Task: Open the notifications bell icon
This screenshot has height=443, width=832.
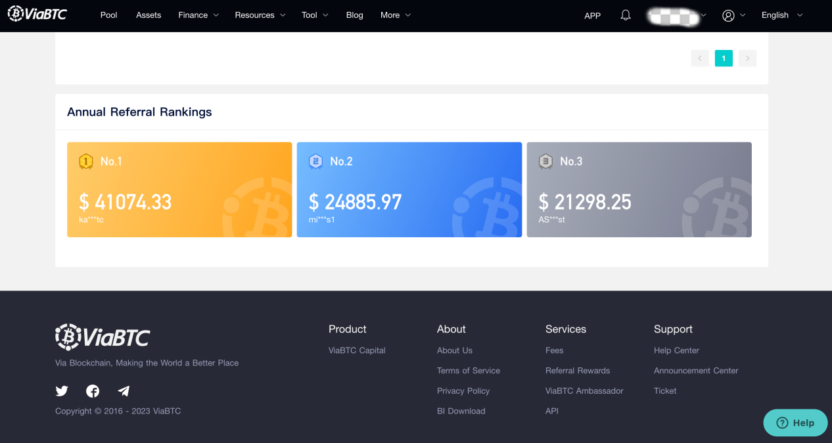Action: coord(626,15)
